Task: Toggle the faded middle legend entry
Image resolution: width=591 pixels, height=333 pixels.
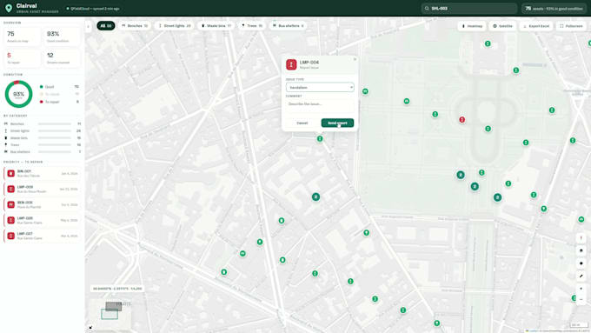Action: [59, 94]
